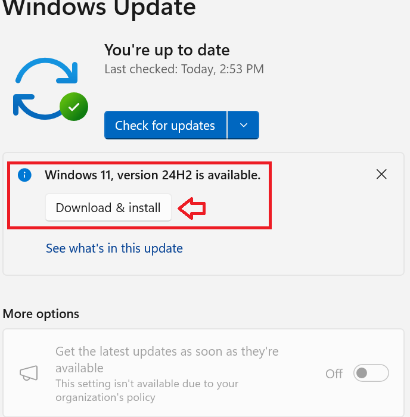This screenshot has width=410, height=417.
Task: Click the Off label beside the toggle
Action: coord(334,374)
